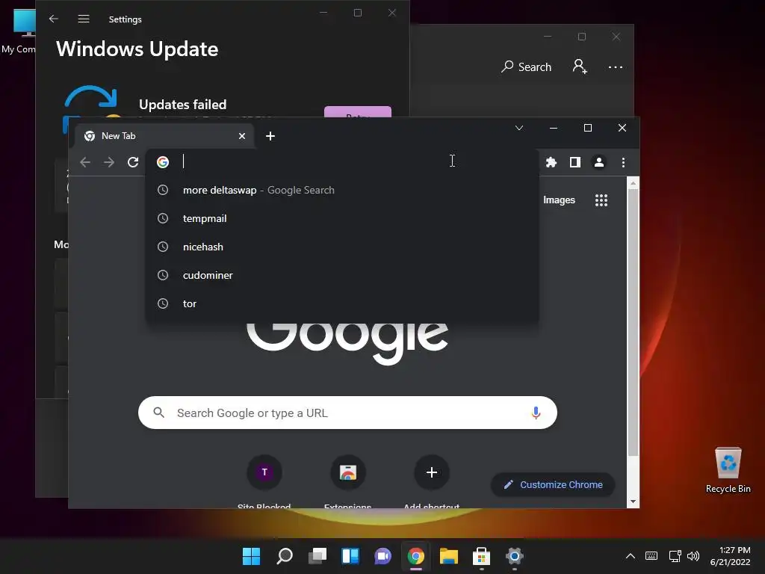Image resolution: width=765 pixels, height=574 pixels.
Task: Open the network tray icon
Action: [675, 556]
